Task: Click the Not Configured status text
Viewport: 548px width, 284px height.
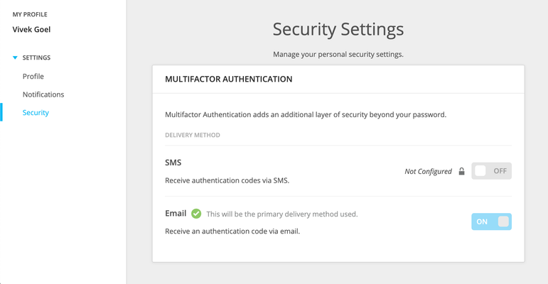Action: click(428, 171)
